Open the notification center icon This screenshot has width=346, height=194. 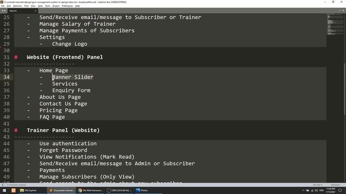click(x=340, y=190)
